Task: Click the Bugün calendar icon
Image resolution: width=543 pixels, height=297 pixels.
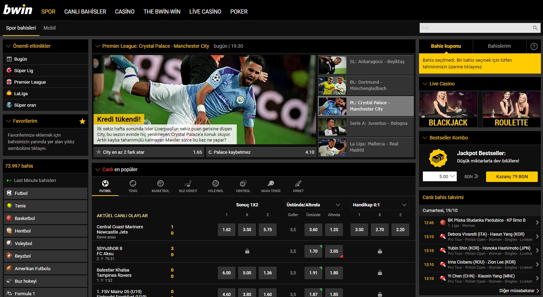Action: click(x=9, y=59)
